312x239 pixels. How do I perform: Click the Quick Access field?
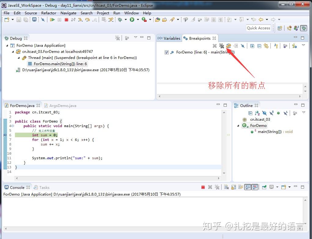(x=259, y=28)
